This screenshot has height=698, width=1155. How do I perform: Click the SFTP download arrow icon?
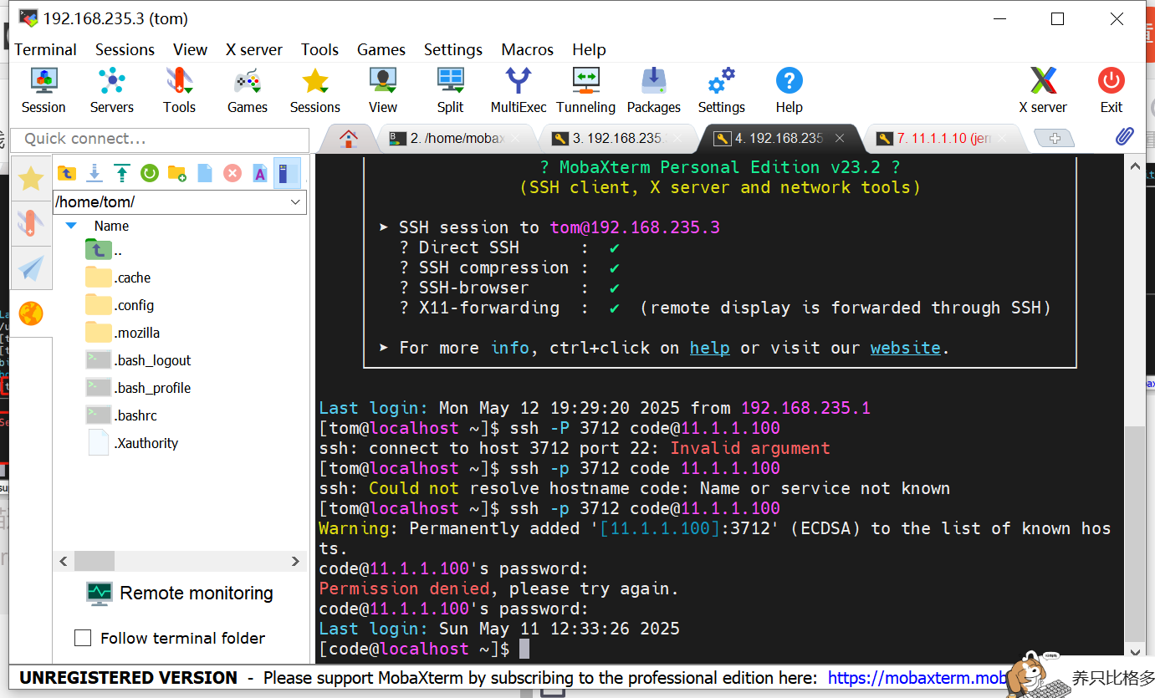(x=95, y=173)
